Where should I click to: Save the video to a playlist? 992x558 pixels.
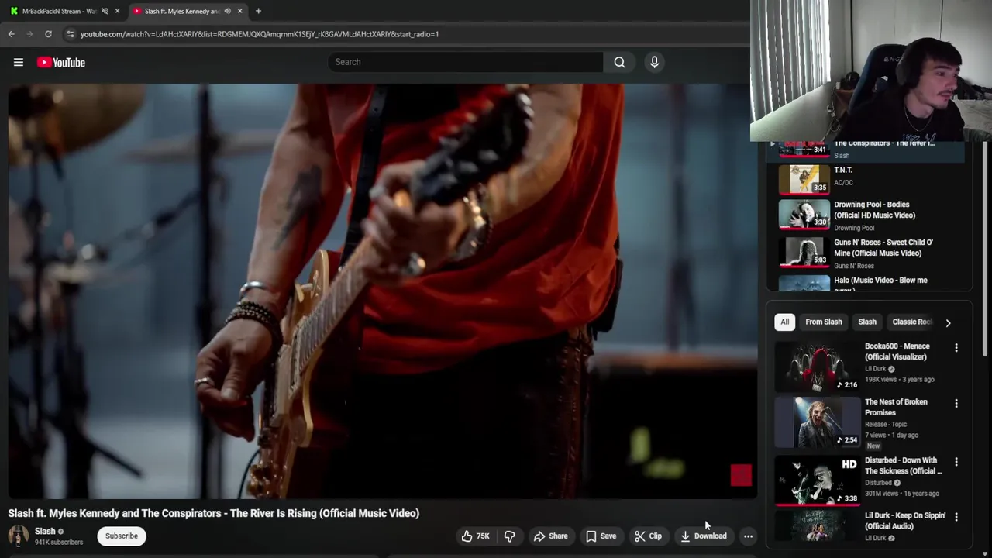click(601, 536)
